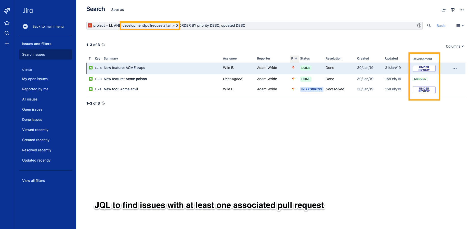Open the view layout switcher dropdown
469x229 pixels.
[x=460, y=26]
